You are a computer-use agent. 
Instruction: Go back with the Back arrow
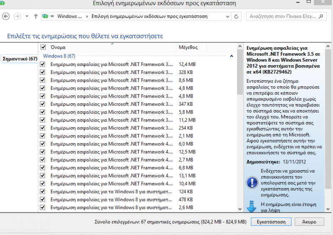[6, 16]
